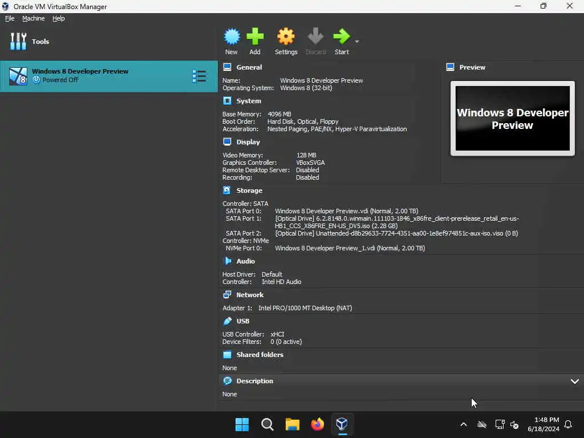
Task: Open the USB settings header link
Action: [x=243, y=321]
